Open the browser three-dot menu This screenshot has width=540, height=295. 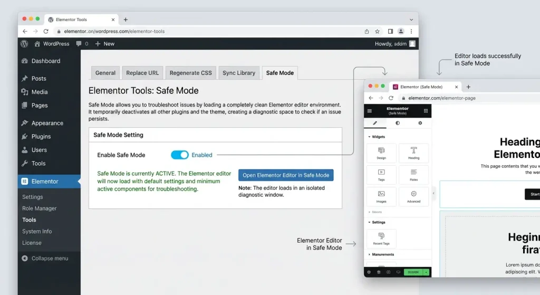click(x=411, y=31)
